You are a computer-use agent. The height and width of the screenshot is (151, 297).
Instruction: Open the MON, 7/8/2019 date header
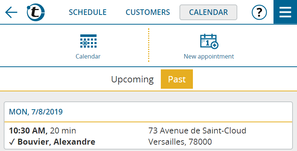click(x=36, y=112)
